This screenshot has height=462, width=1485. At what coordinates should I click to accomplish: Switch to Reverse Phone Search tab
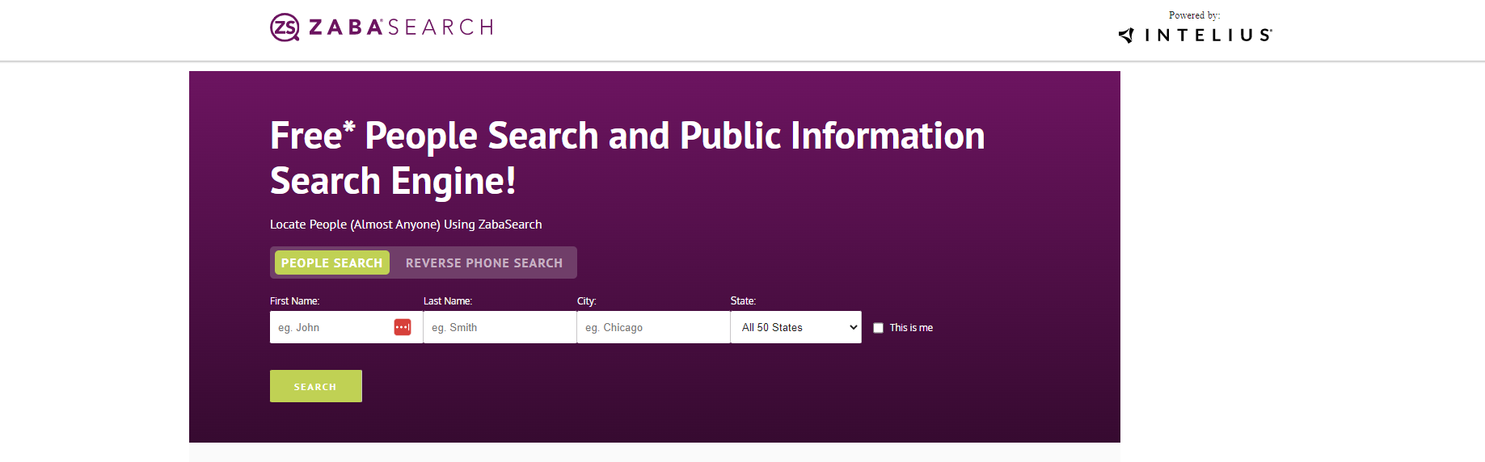pos(484,262)
